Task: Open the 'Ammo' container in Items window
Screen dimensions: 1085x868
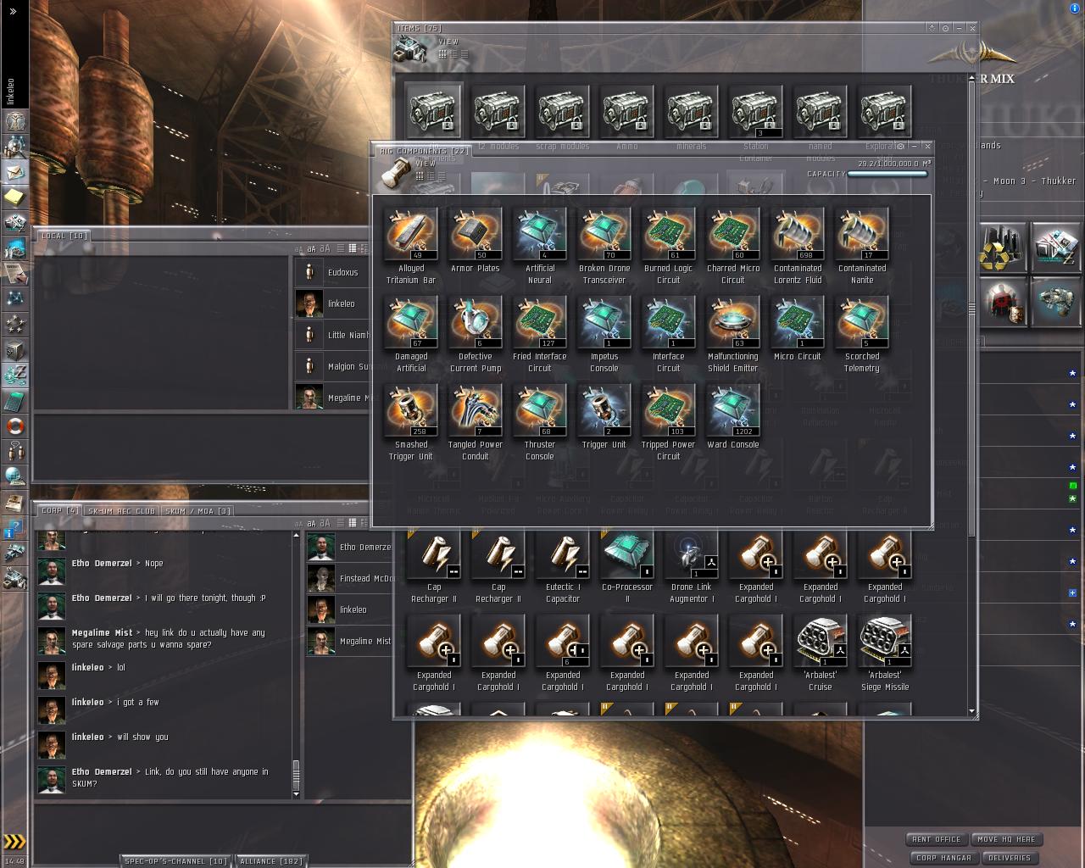Action: tap(627, 119)
